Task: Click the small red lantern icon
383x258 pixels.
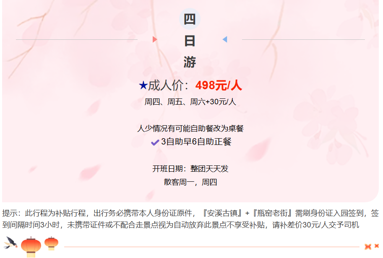Action: click(51, 243)
